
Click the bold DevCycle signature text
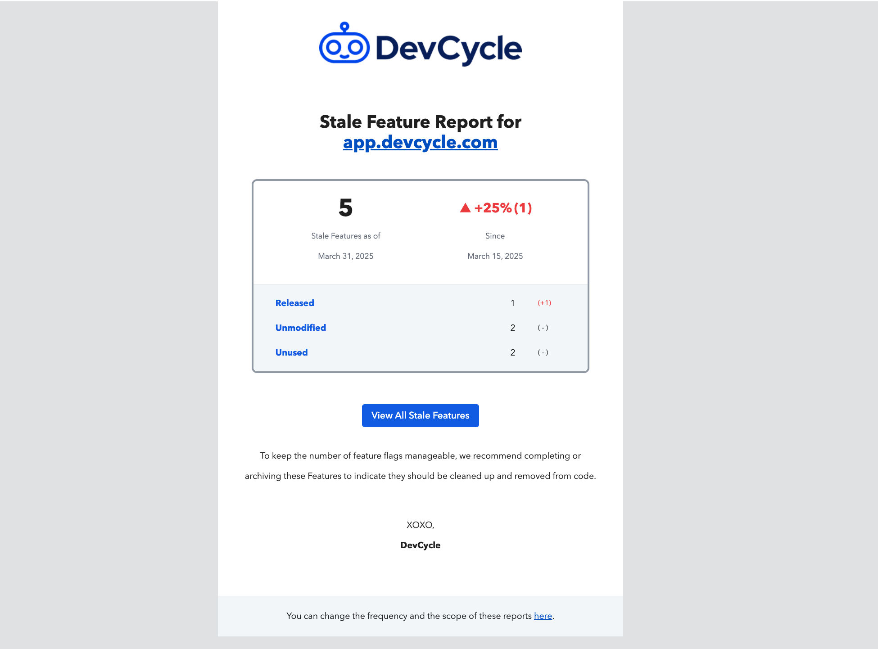point(420,545)
